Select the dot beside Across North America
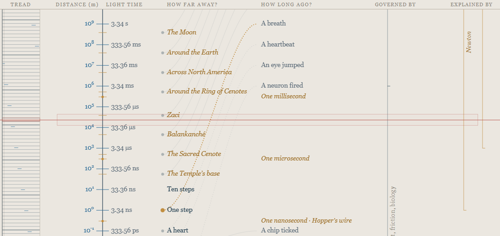This screenshot has width=500, height=236. pos(163,72)
